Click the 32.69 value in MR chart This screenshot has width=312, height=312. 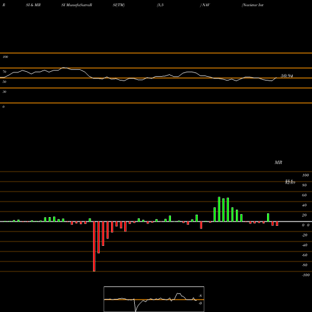(290, 182)
